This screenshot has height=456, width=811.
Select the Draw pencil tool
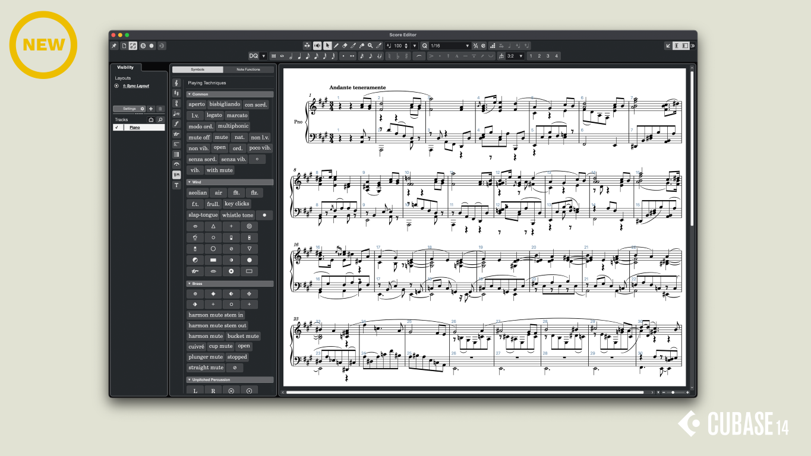coord(336,46)
